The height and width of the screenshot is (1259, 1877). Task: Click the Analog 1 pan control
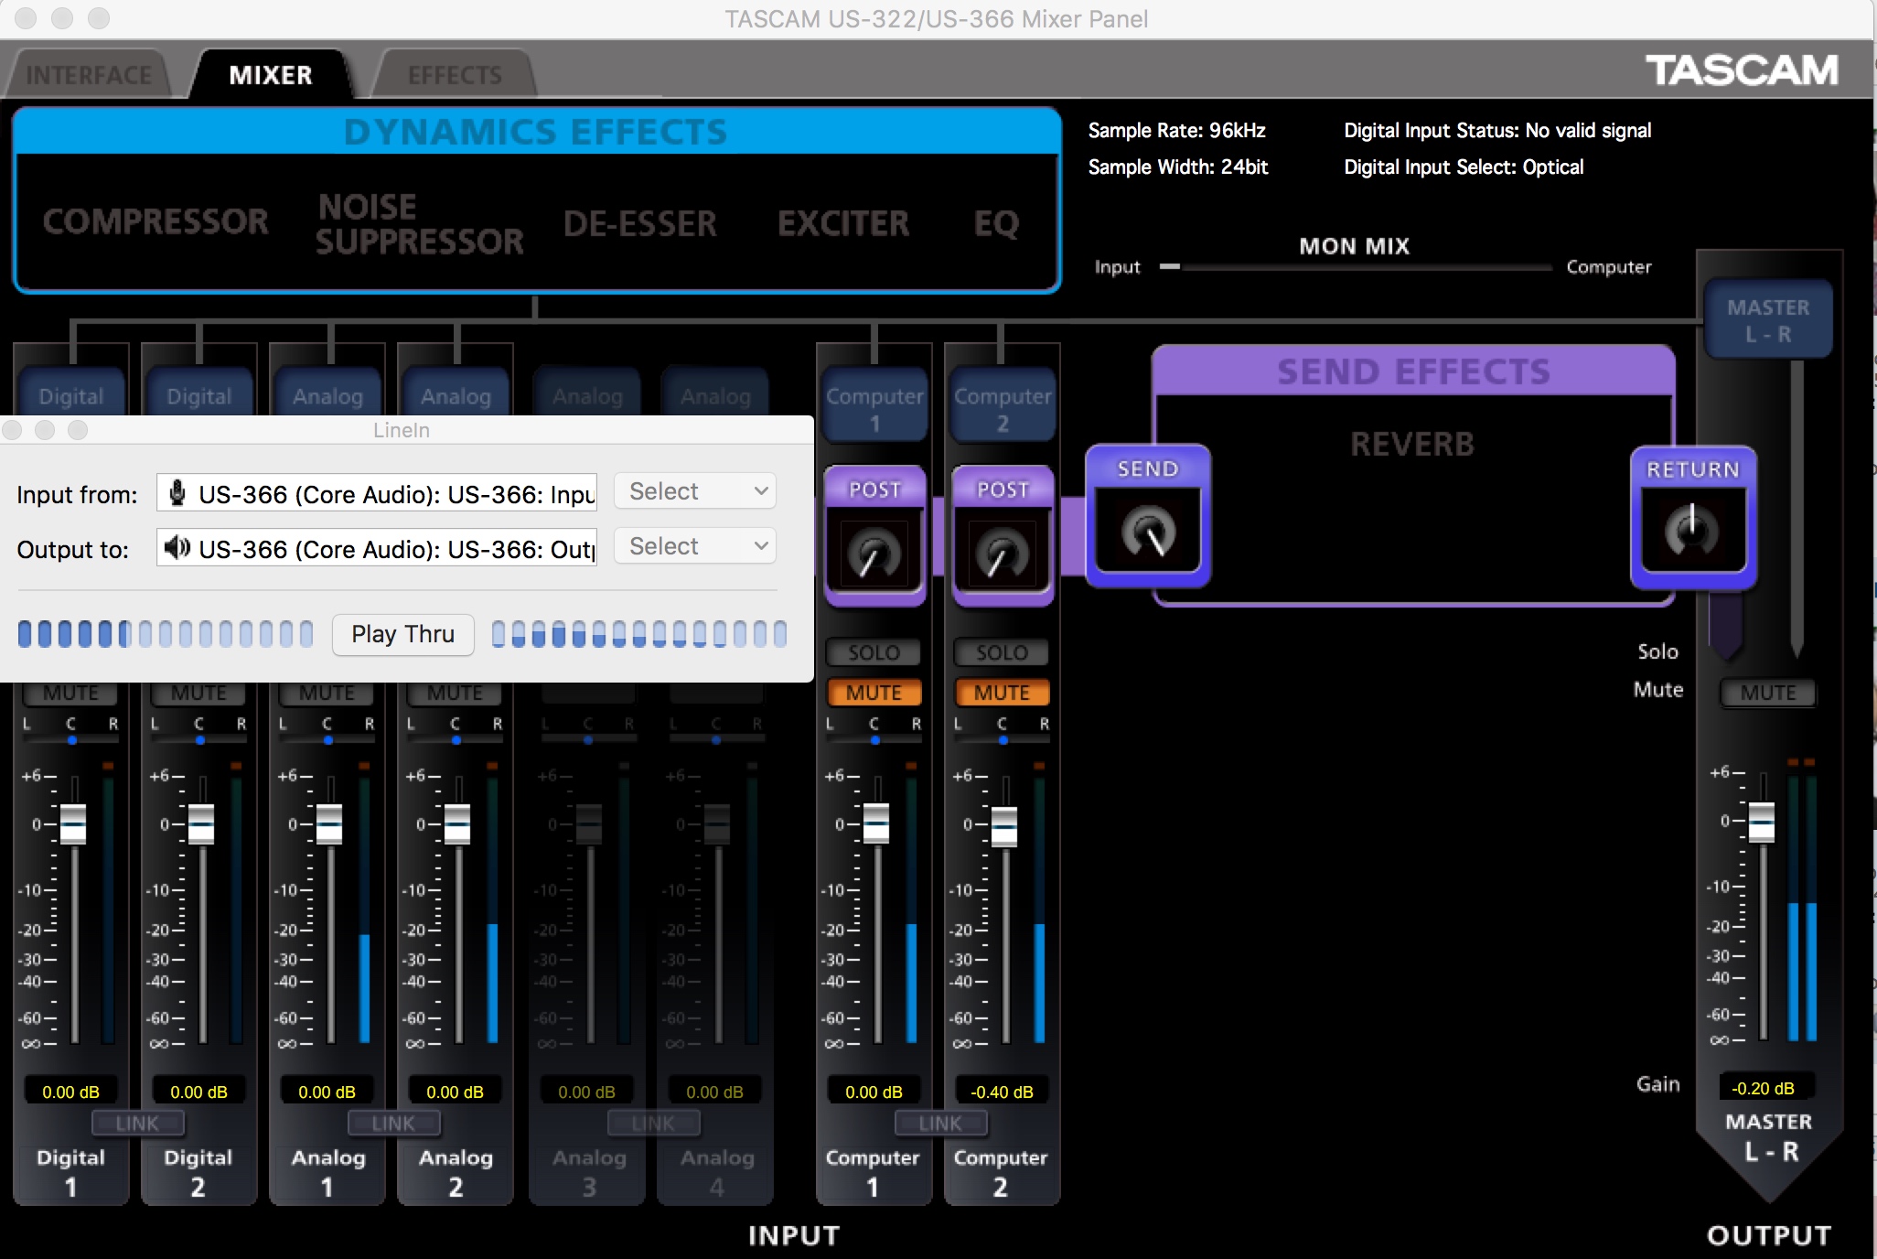point(327,739)
